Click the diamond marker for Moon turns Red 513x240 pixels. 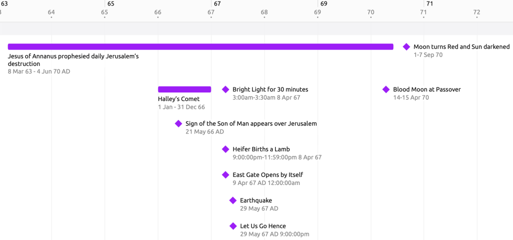pos(406,47)
